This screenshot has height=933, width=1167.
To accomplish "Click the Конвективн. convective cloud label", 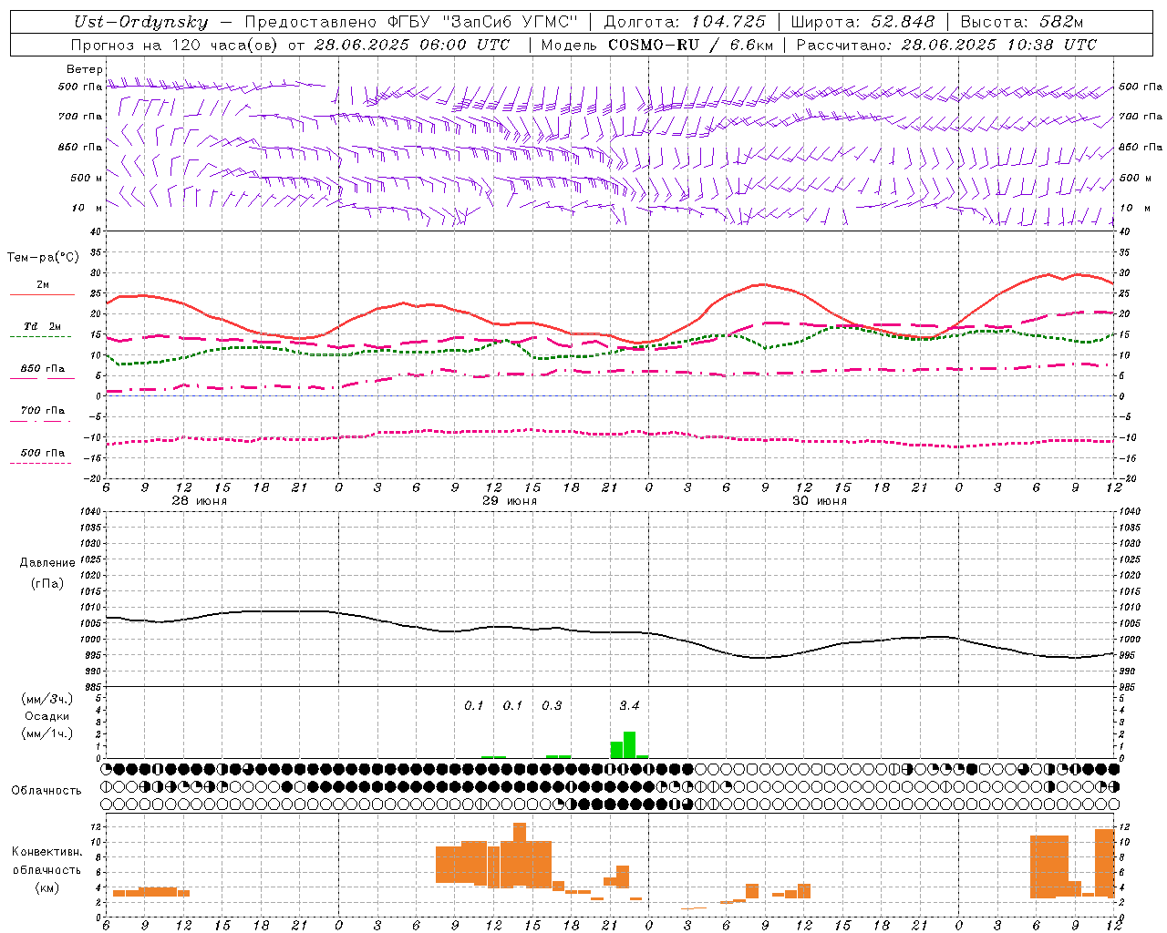I will coord(46,852).
